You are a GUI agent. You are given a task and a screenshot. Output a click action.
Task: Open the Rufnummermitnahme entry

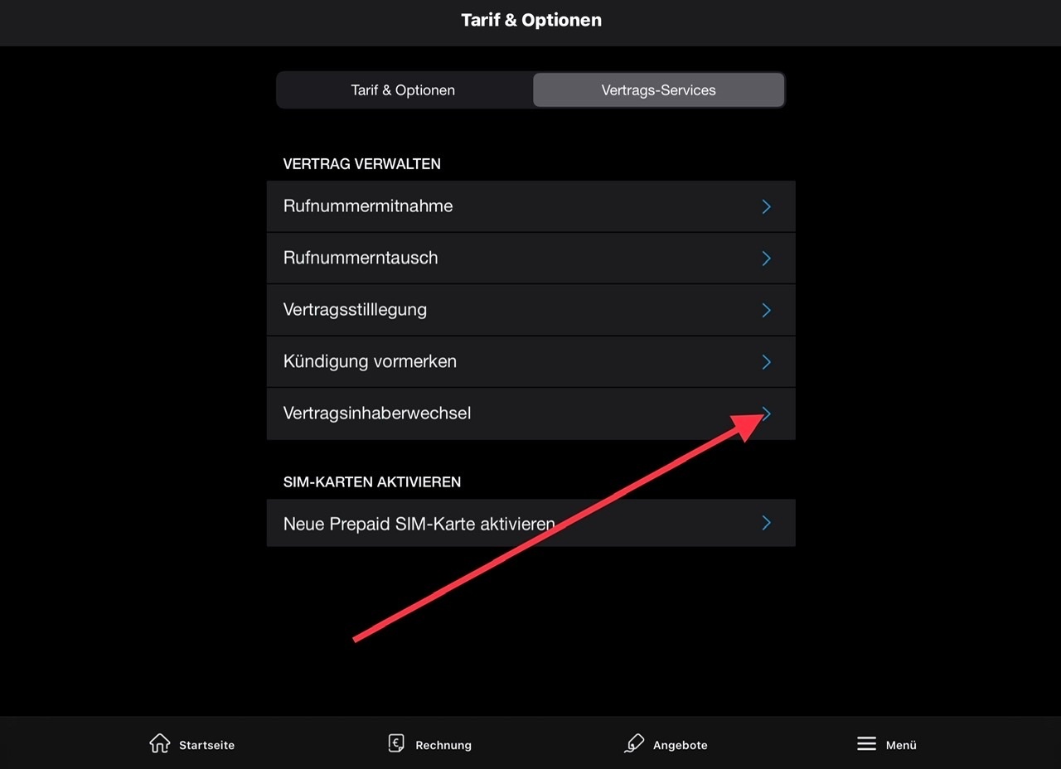(530, 206)
